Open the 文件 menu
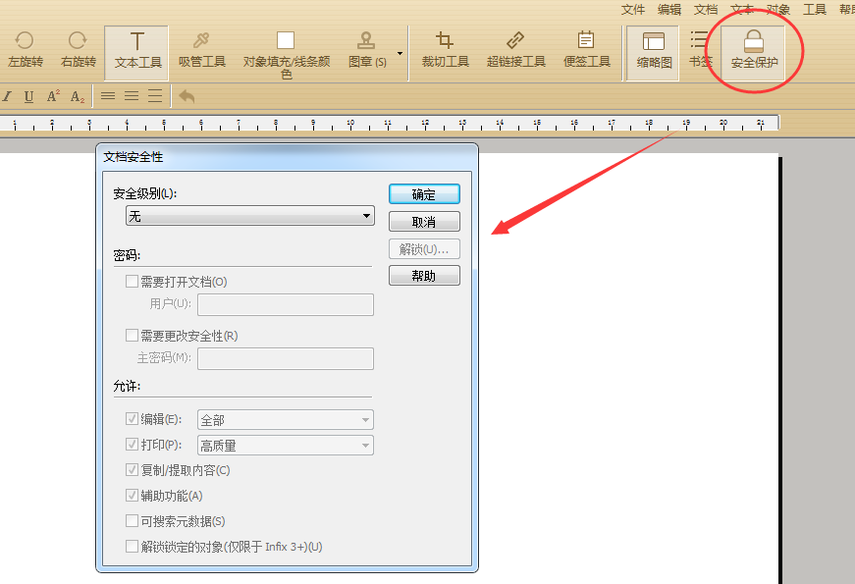The image size is (855, 584). pyautogui.click(x=632, y=9)
